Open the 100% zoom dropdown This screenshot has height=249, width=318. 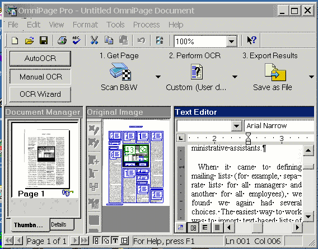point(231,41)
